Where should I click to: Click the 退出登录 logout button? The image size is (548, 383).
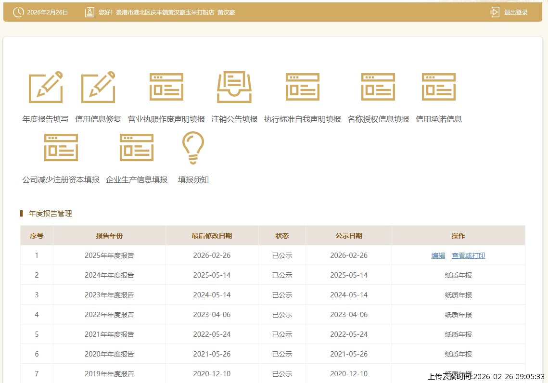(516, 12)
